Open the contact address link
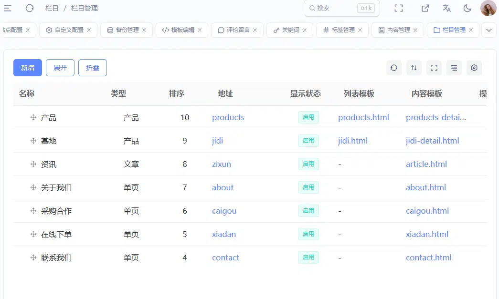 tap(226, 258)
